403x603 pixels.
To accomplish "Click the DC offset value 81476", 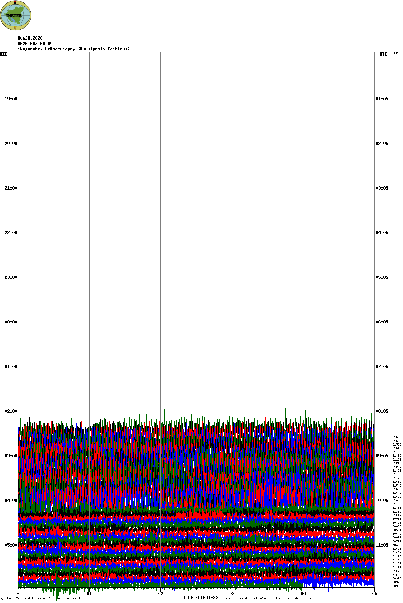I will coord(397,478).
